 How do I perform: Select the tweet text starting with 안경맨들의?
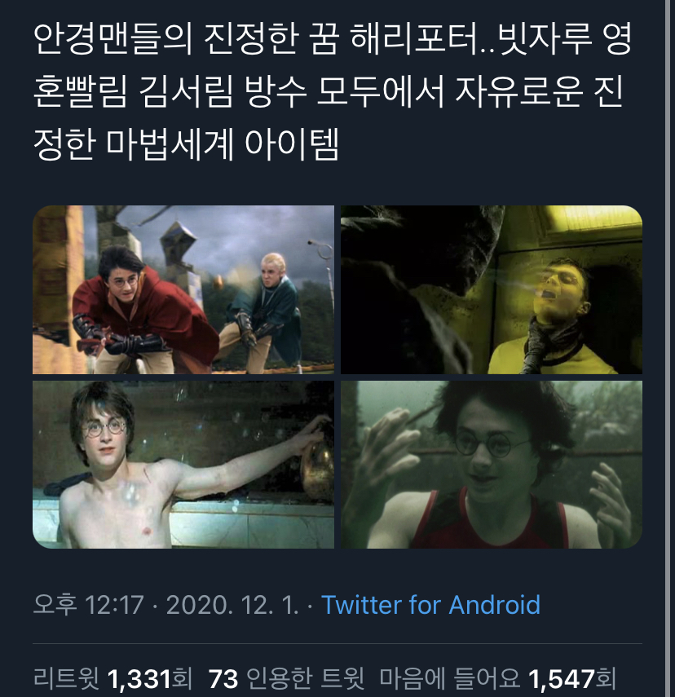pos(333,91)
